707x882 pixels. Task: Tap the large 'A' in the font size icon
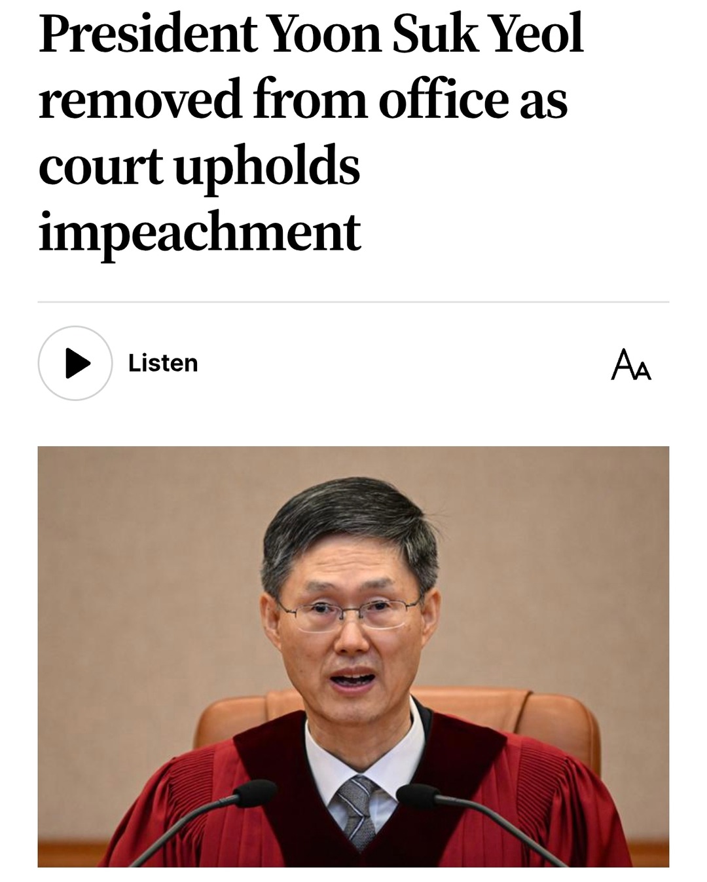click(x=622, y=364)
